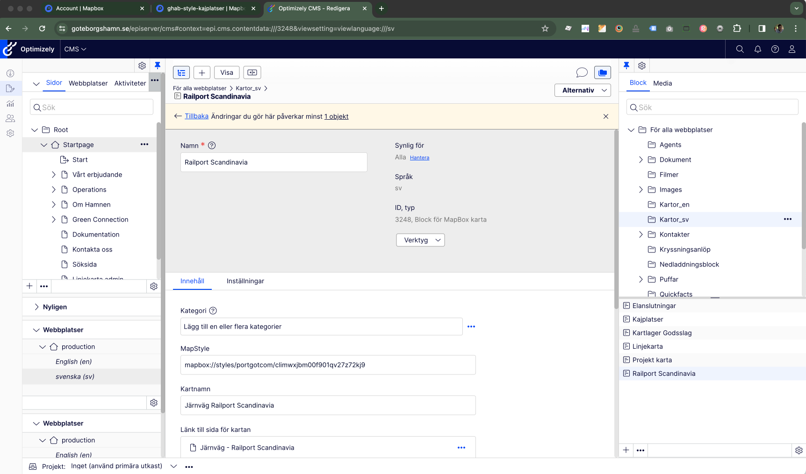Image resolution: width=806 pixels, height=474 pixels.
Task: Switch to the Inställningar tab
Action: (245, 281)
